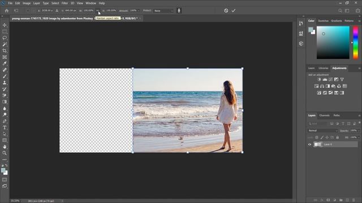Hide Layer 0 with eye icon
Screen dimensions: 362x203
pyautogui.click(x=309, y=144)
